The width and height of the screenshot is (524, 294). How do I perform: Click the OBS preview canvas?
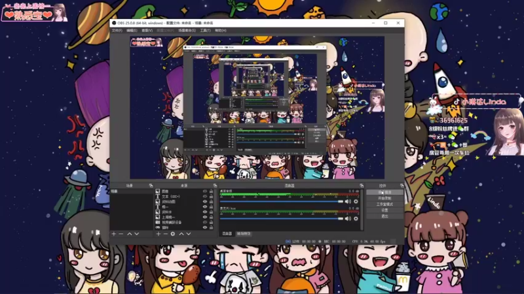(x=257, y=108)
